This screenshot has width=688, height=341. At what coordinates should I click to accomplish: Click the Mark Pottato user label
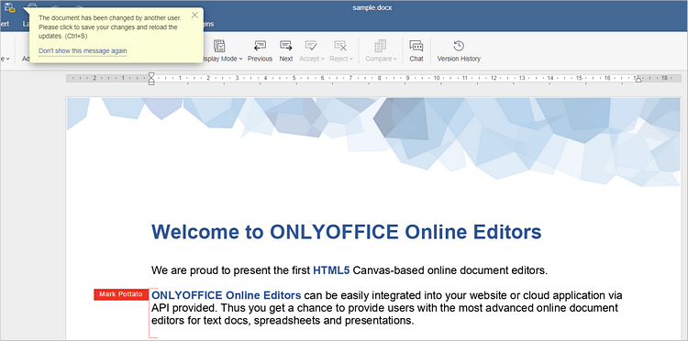(x=121, y=294)
